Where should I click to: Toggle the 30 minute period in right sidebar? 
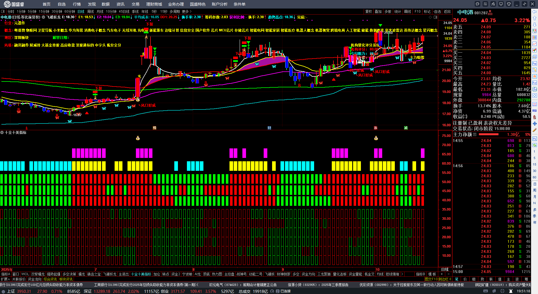pos(535,171)
